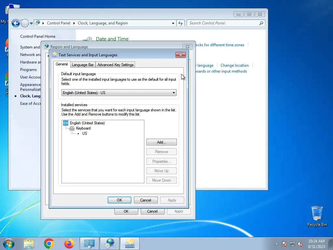Open the Date and Time heading
This screenshot has width=333, height=250.
112,39
